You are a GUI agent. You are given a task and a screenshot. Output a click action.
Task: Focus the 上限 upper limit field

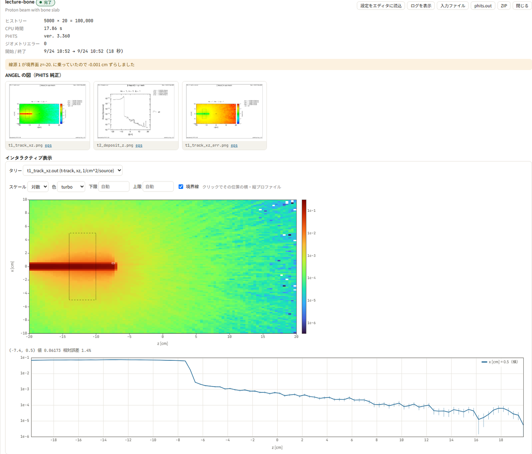[x=158, y=187]
